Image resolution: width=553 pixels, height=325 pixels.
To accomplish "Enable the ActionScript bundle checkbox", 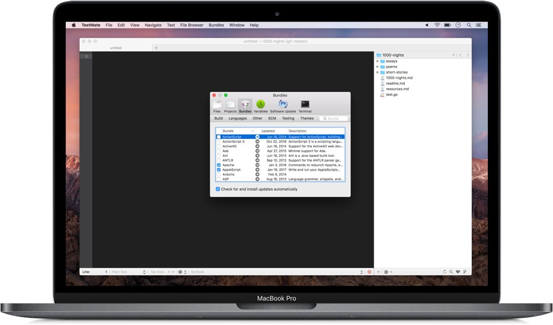I will click(218, 137).
